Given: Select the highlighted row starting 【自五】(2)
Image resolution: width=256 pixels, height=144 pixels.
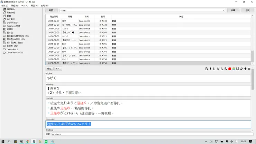Looking at the screenshot, I should [x=148, y=63].
